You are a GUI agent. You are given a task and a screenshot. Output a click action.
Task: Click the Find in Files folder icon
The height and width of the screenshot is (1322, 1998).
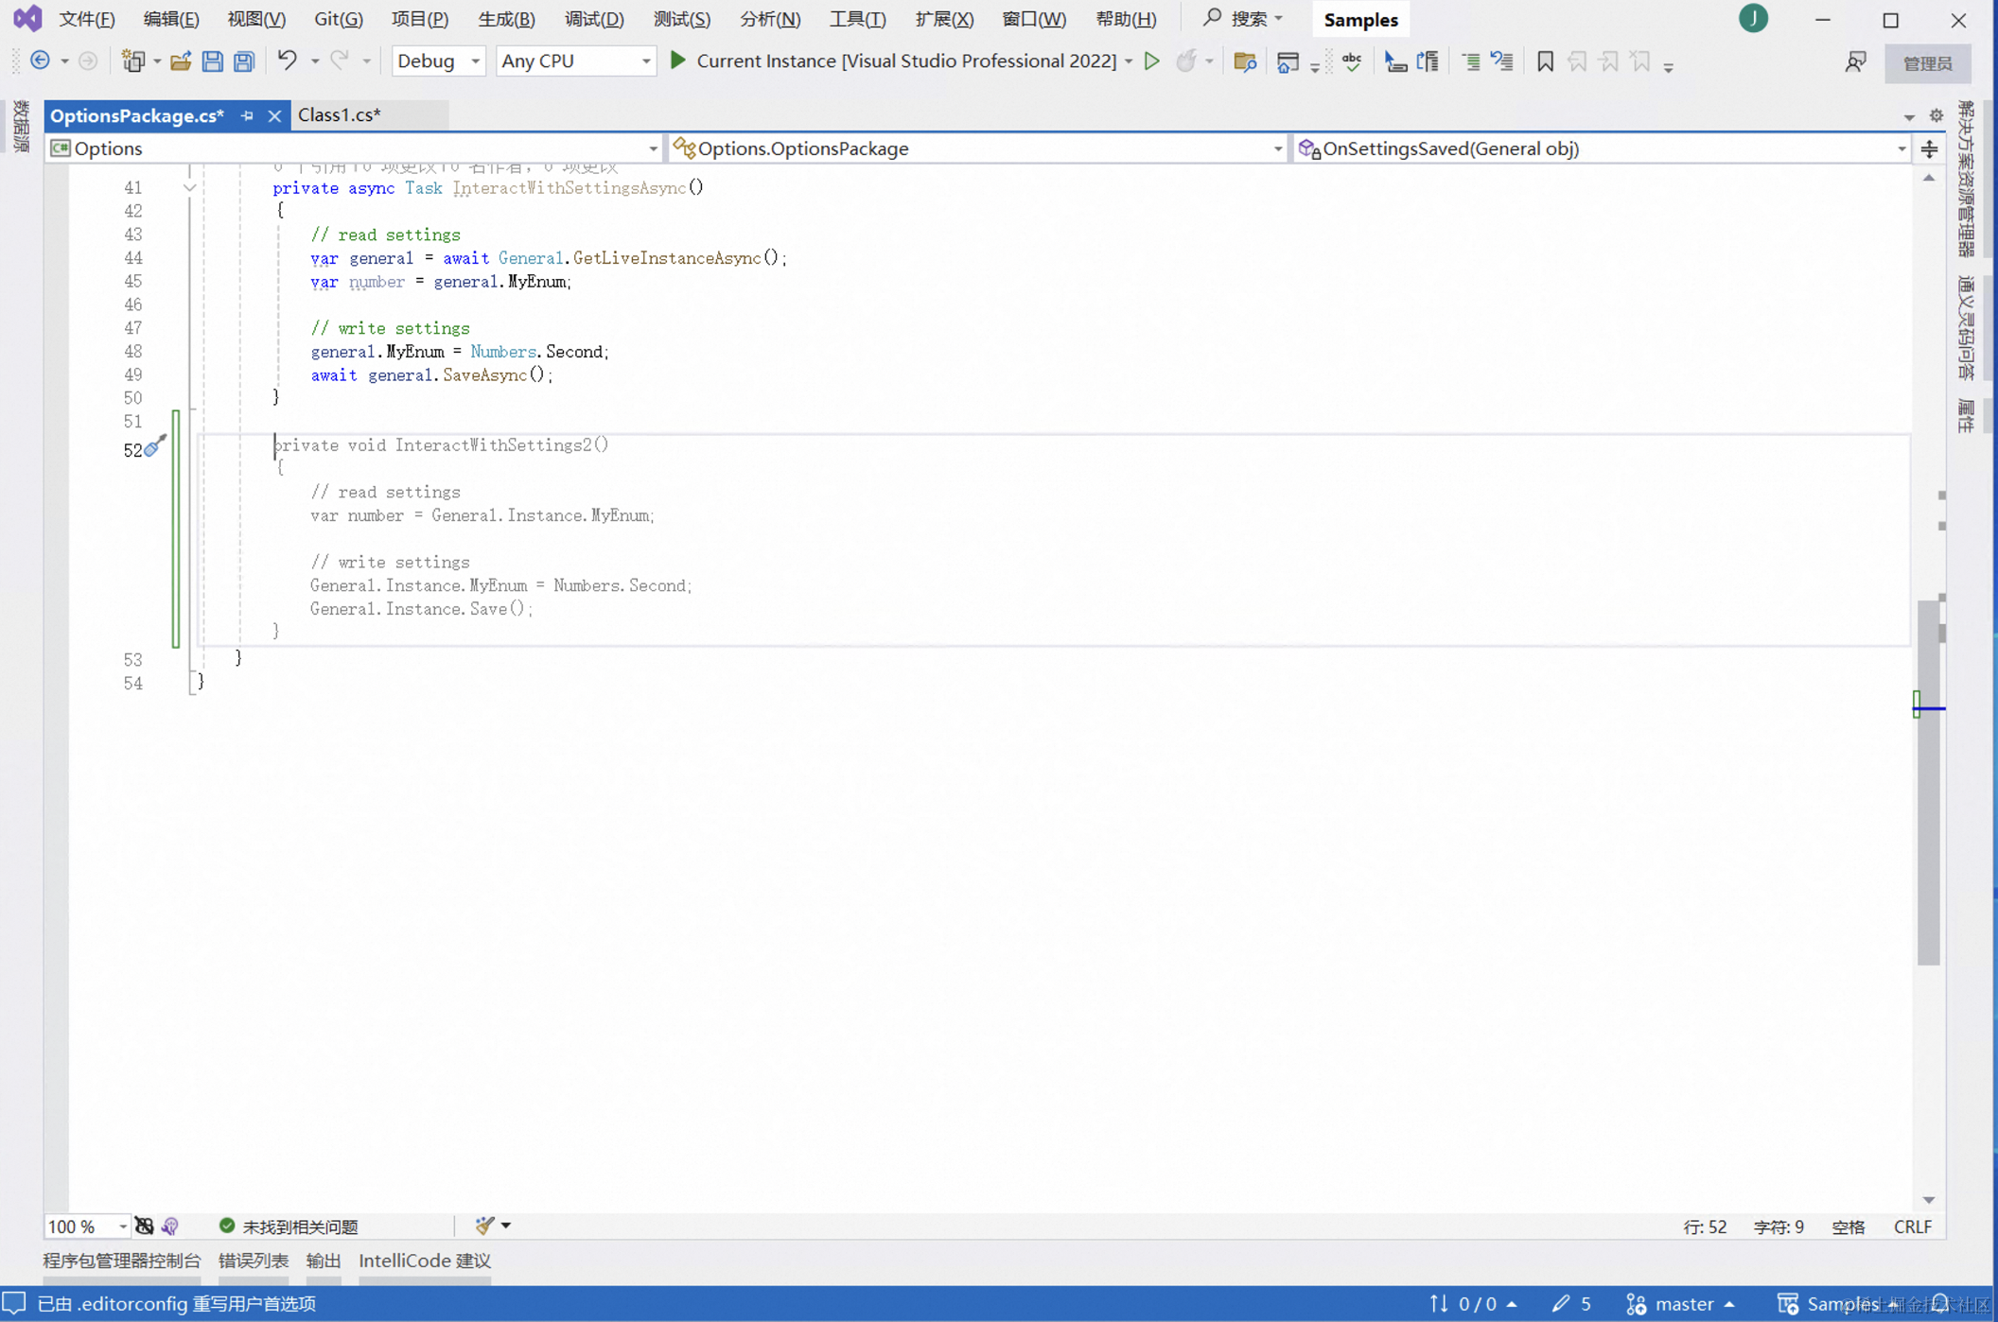tap(1245, 61)
